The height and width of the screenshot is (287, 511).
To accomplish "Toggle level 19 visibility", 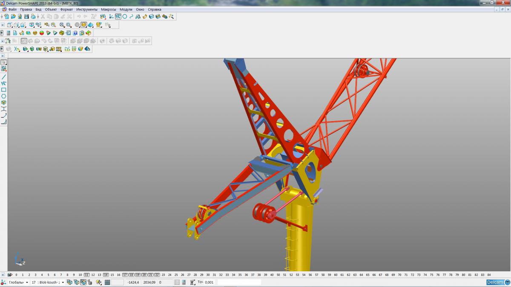I will (138, 275).
